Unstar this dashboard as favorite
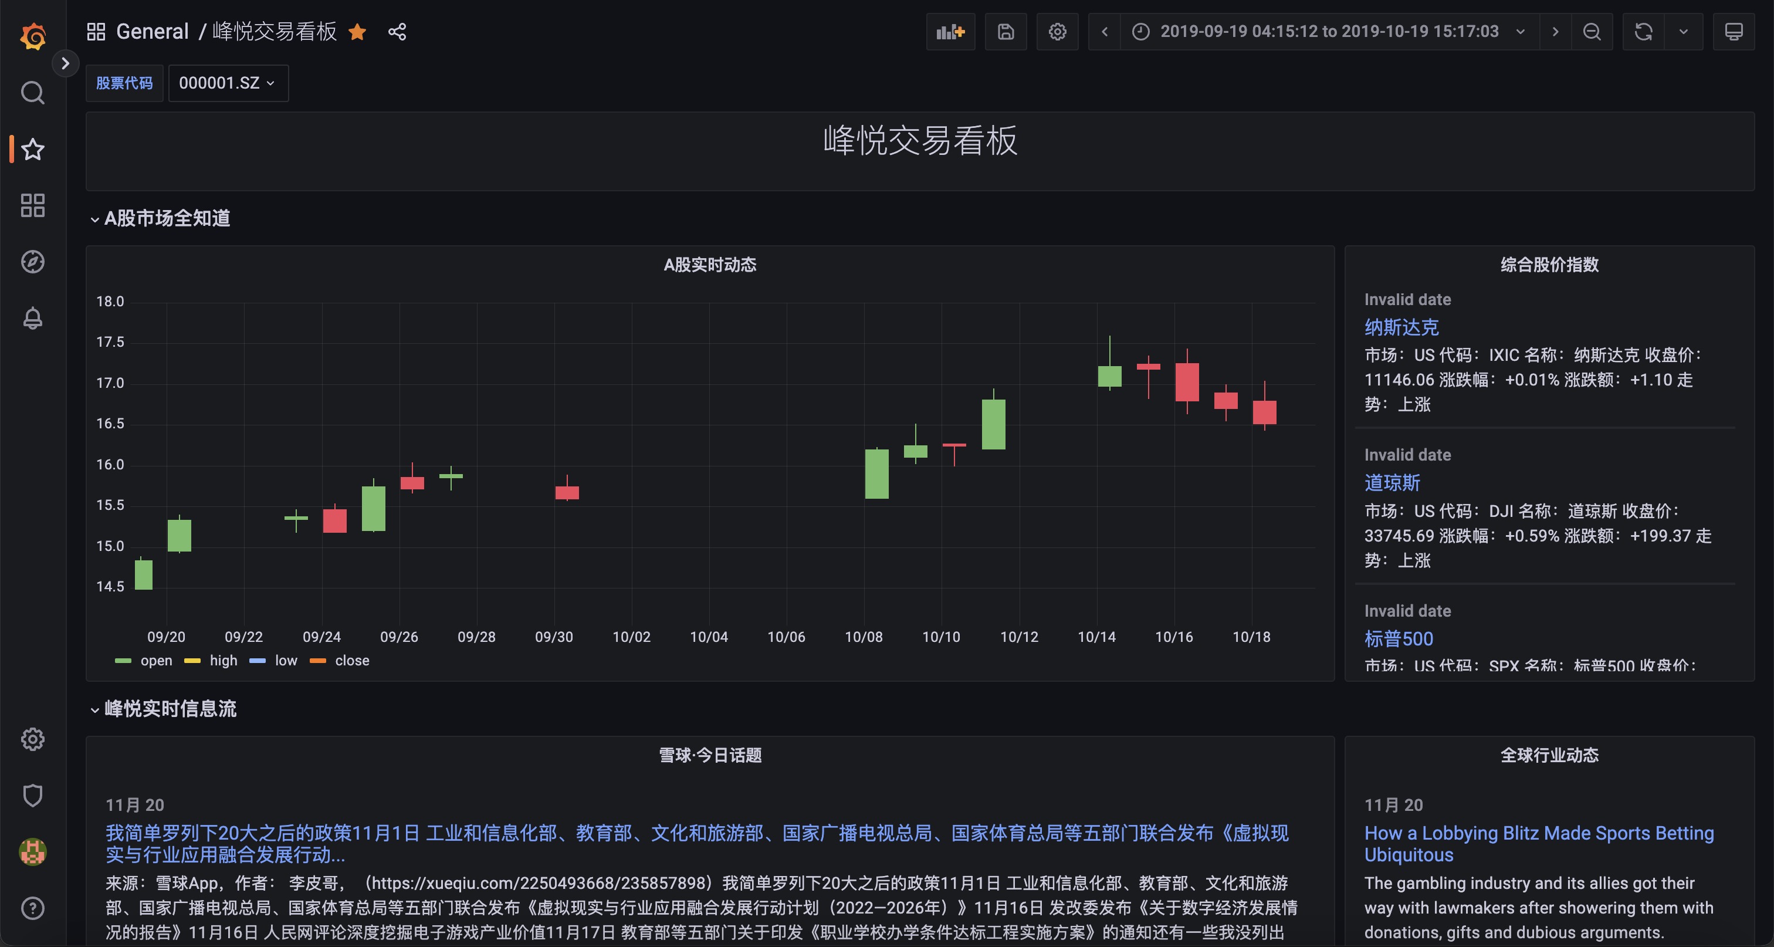The width and height of the screenshot is (1774, 947). pyautogui.click(x=357, y=32)
